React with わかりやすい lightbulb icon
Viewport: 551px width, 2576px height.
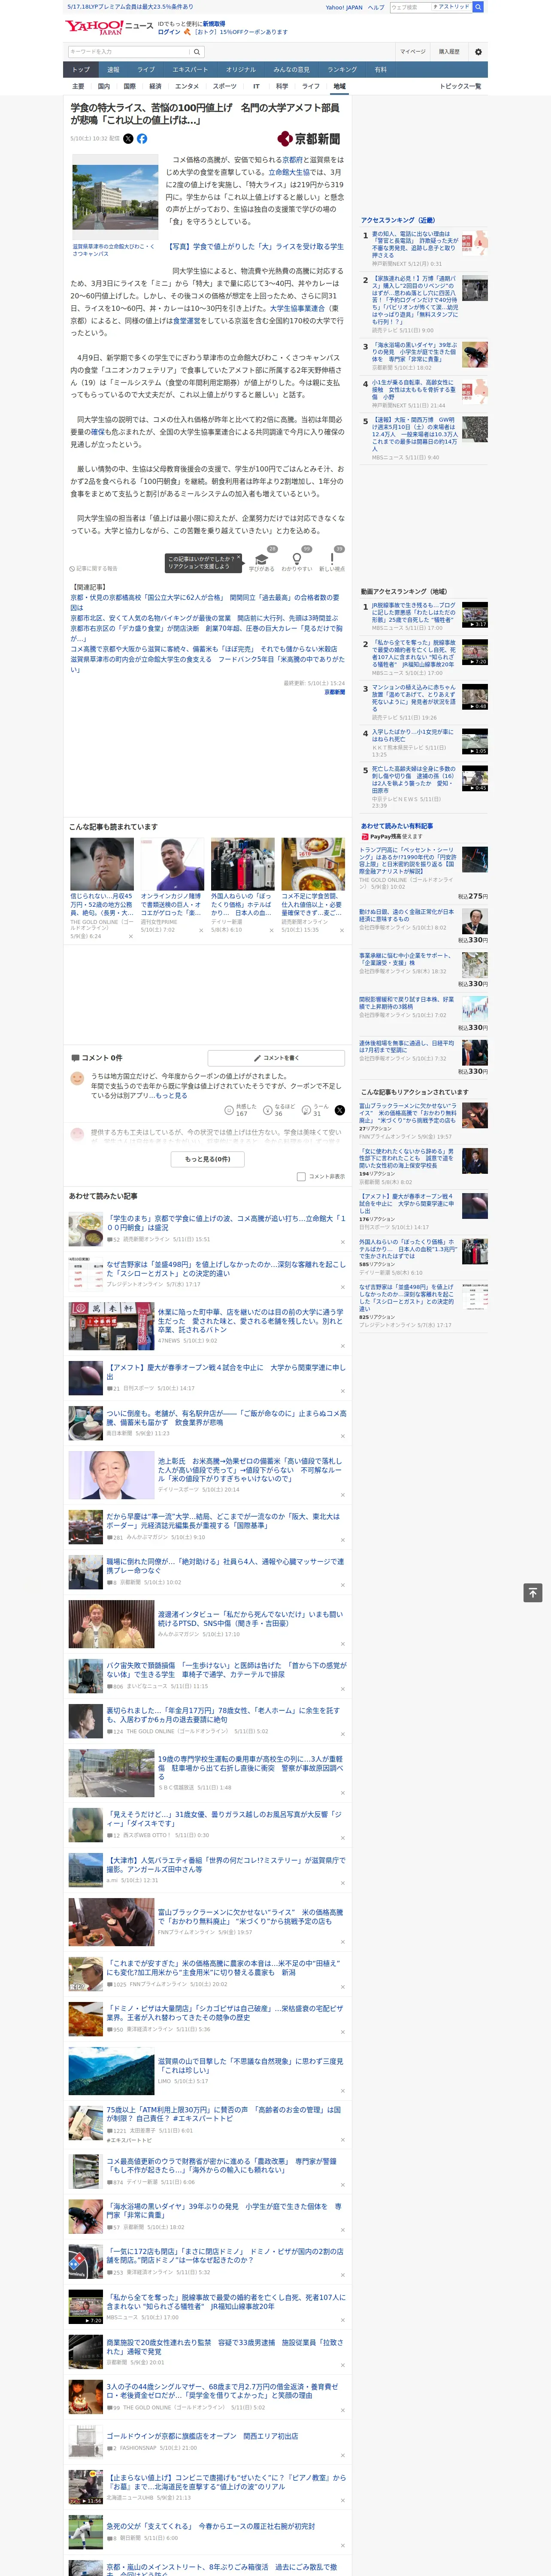click(x=296, y=559)
